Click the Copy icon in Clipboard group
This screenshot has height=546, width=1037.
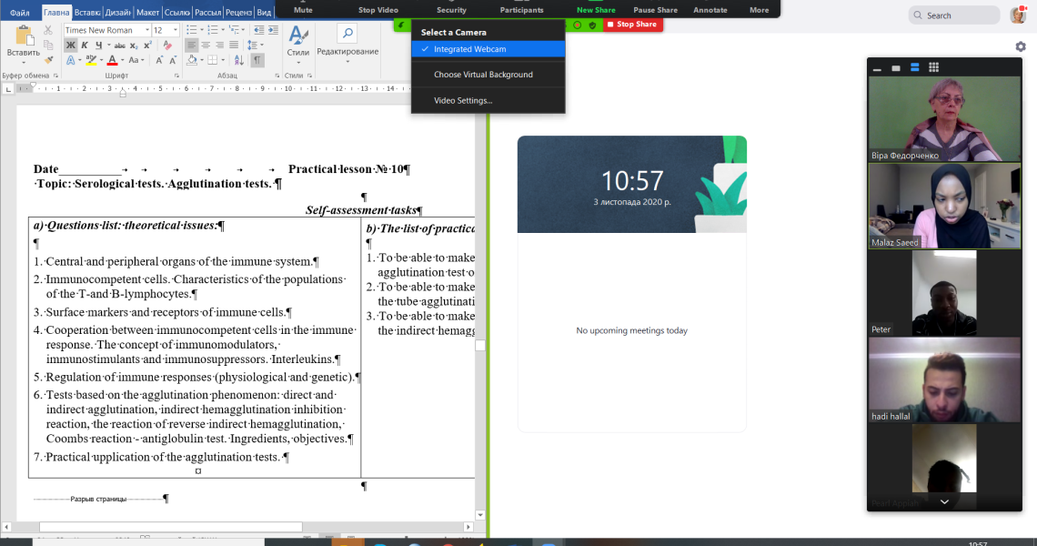(x=47, y=45)
